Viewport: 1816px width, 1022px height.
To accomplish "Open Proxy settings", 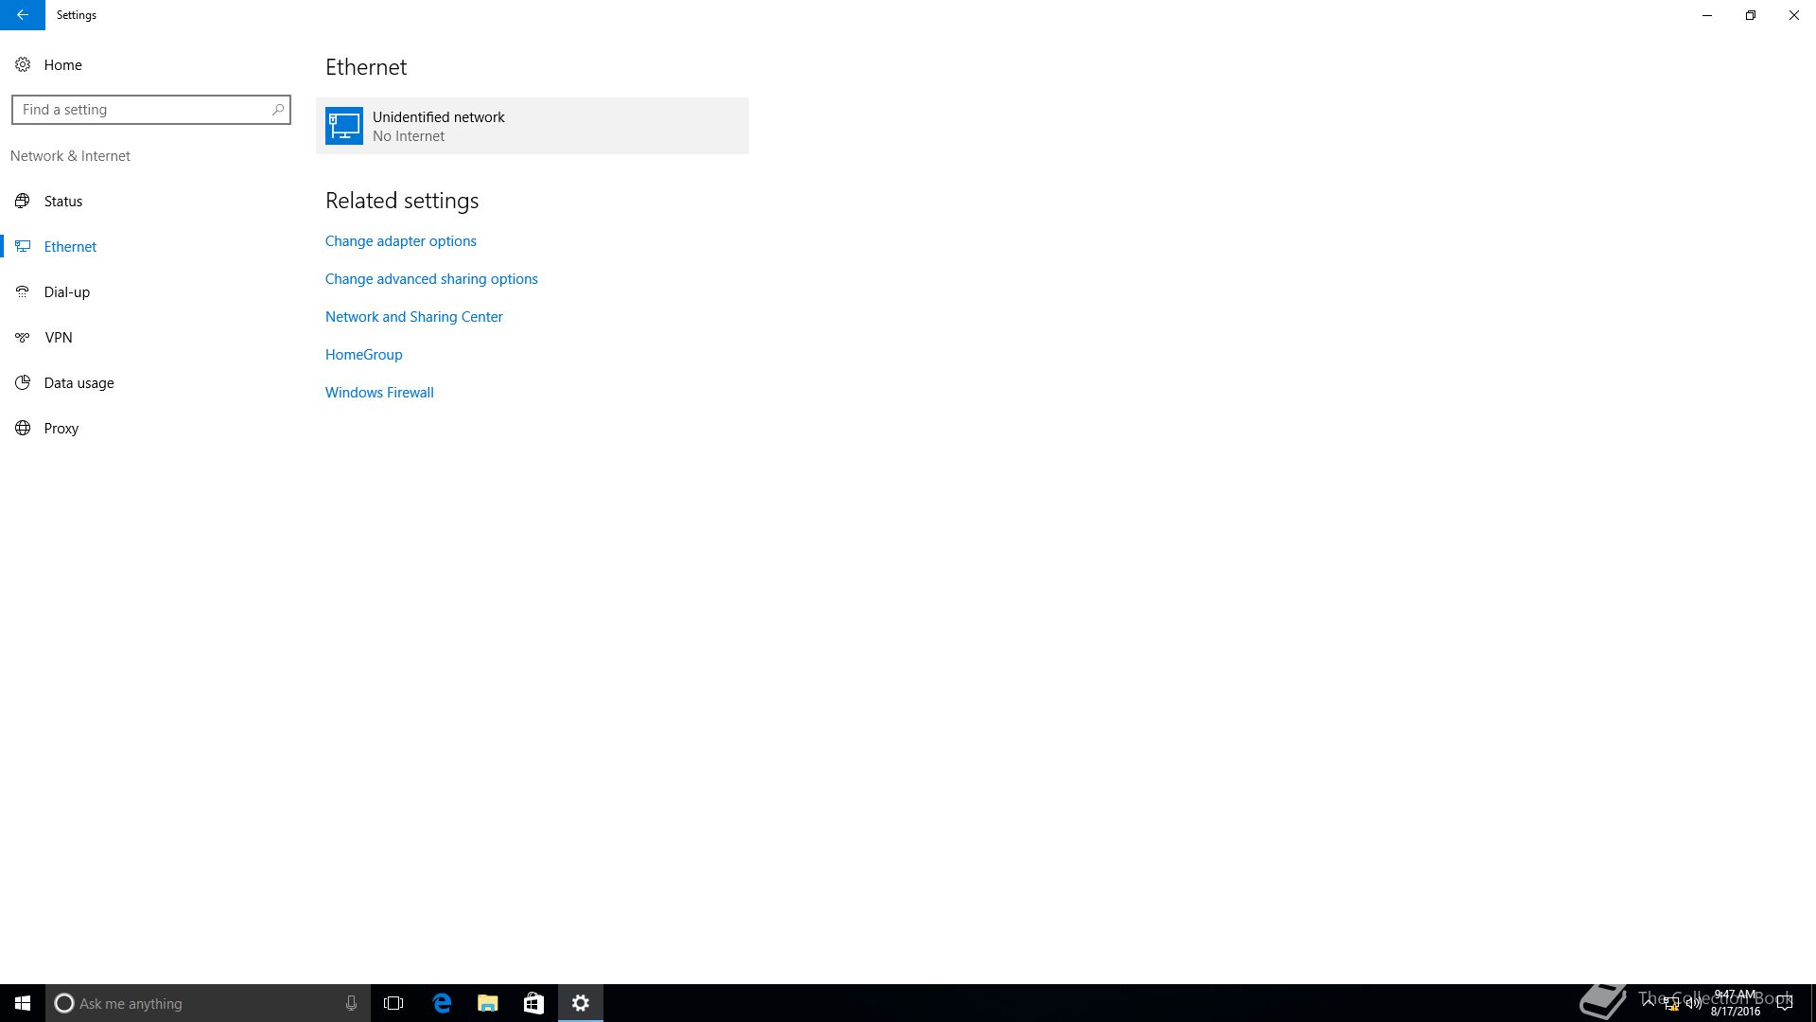I will (x=61, y=429).
